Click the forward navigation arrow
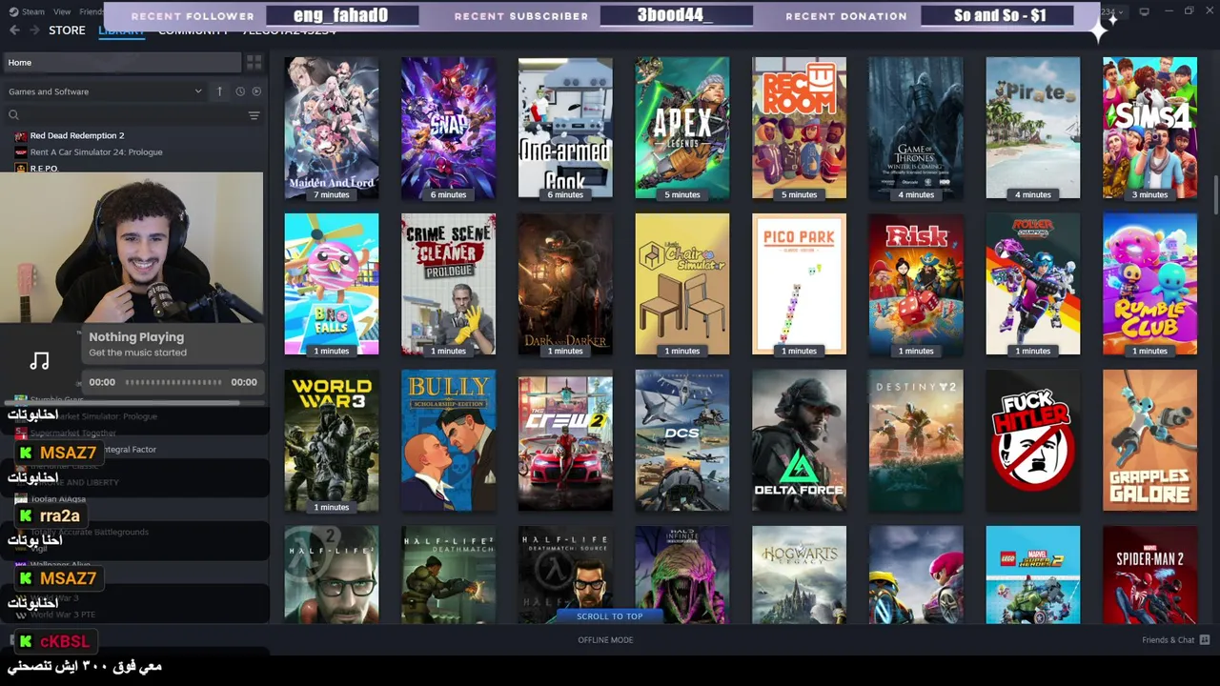The image size is (1220, 686). coord(35,30)
